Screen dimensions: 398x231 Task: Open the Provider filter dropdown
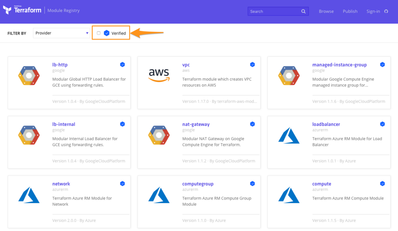tap(61, 33)
